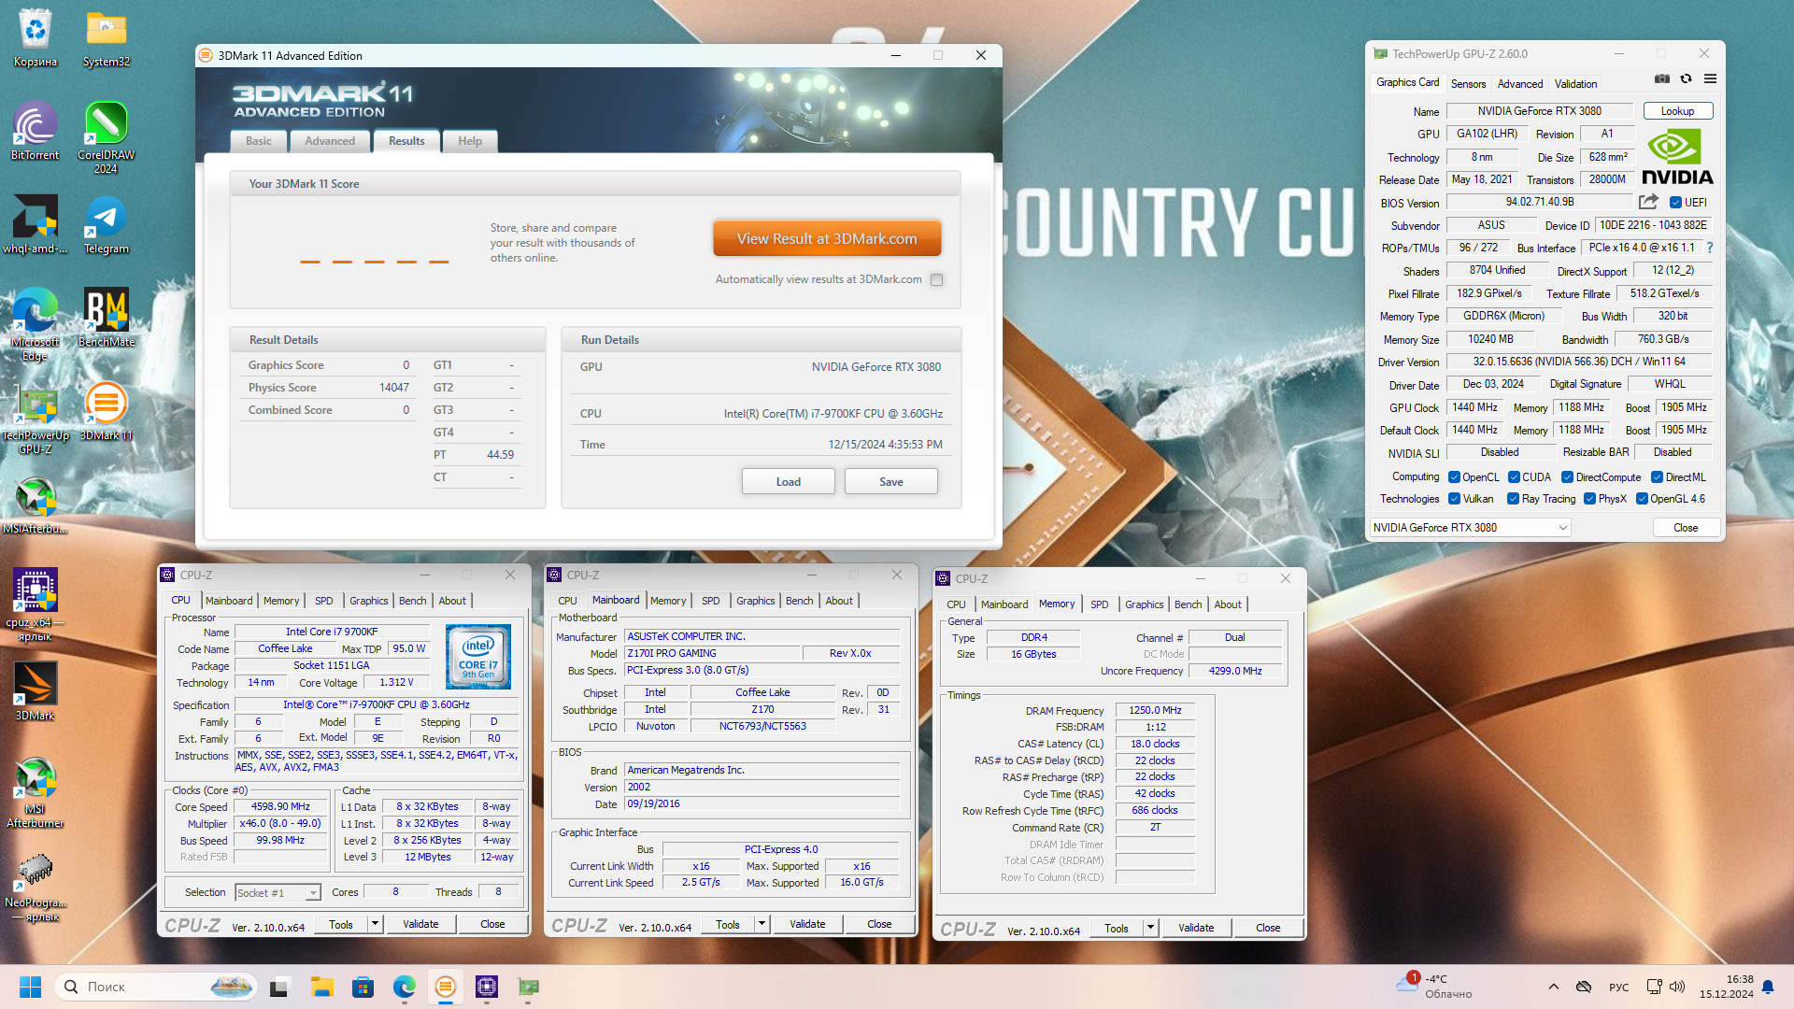The width and height of the screenshot is (1794, 1009).
Task: Open the Socket #1 selection dropdown
Action: pyautogui.click(x=278, y=893)
